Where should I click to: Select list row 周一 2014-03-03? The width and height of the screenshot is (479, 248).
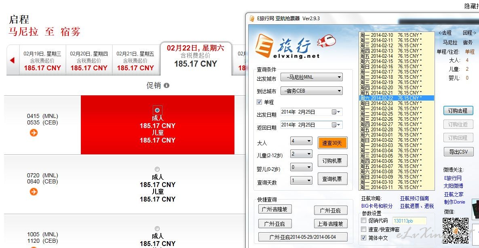[x=396, y=145]
